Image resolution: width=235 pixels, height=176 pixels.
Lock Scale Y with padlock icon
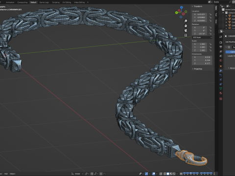[211, 47]
